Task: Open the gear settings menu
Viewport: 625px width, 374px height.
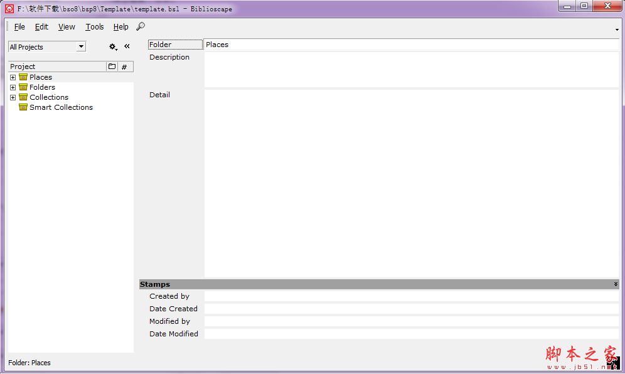Action: coord(113,46)
